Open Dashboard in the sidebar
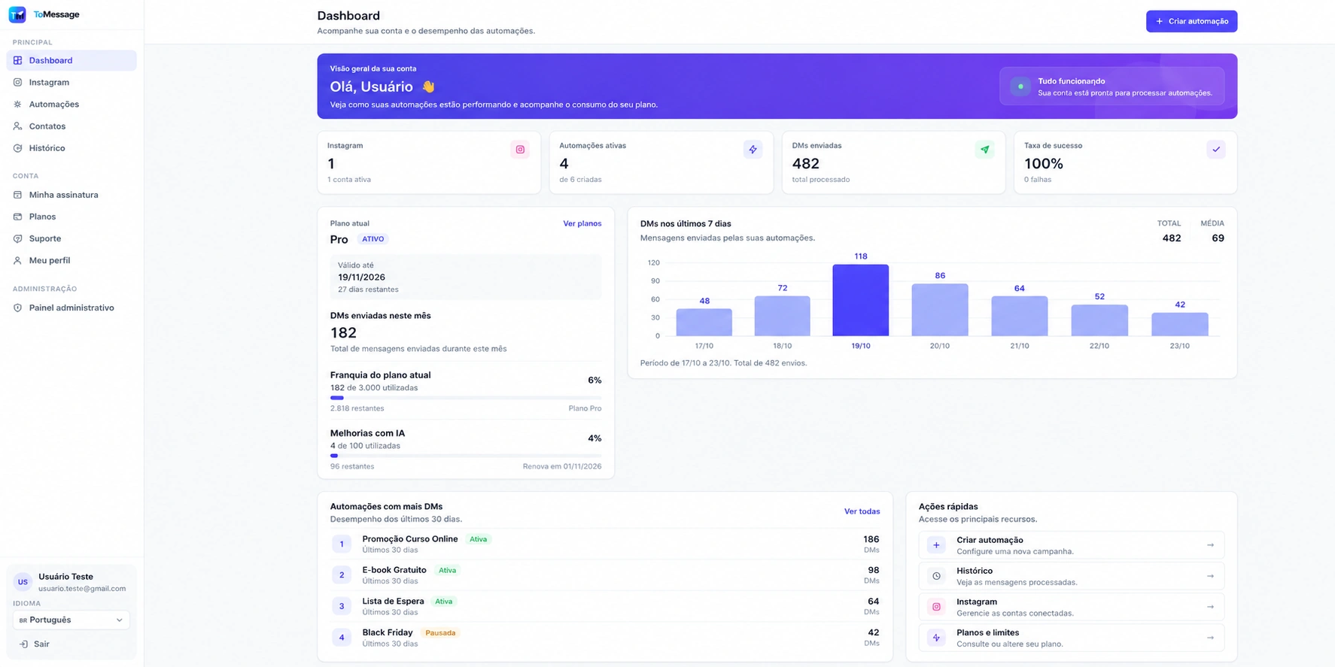The image size is (1335, 667). (x=71, y=60)
